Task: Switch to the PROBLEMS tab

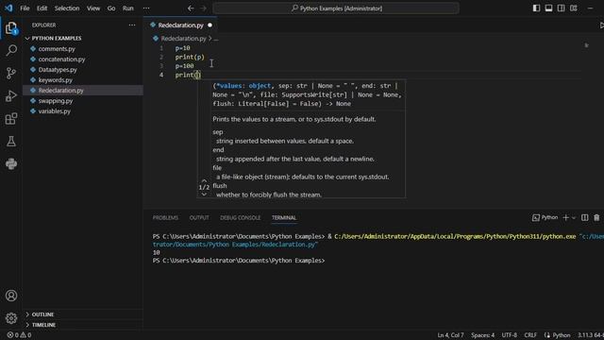Action: click(165, 218)
